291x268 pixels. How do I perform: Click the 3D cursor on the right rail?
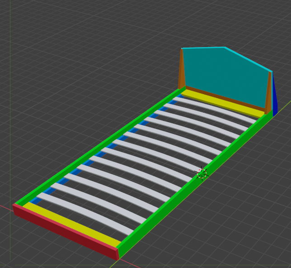click(202, 173)
